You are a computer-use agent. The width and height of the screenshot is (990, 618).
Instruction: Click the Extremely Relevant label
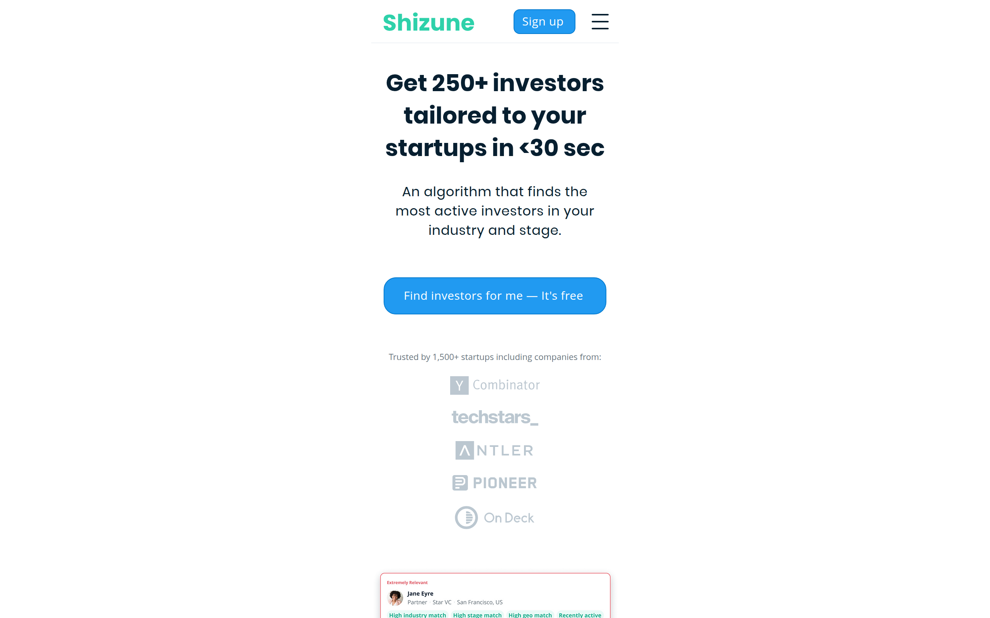click(407, 582)
